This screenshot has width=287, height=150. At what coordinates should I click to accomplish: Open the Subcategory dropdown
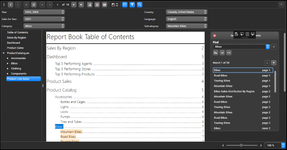tap(186, 26)
